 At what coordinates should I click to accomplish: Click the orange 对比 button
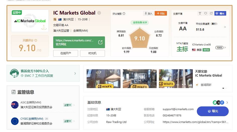click(161, 14)
